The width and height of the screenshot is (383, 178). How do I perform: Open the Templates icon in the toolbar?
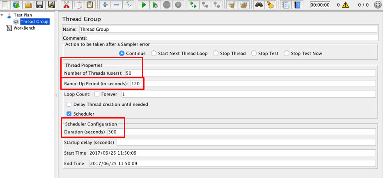[x=17, y=5]
